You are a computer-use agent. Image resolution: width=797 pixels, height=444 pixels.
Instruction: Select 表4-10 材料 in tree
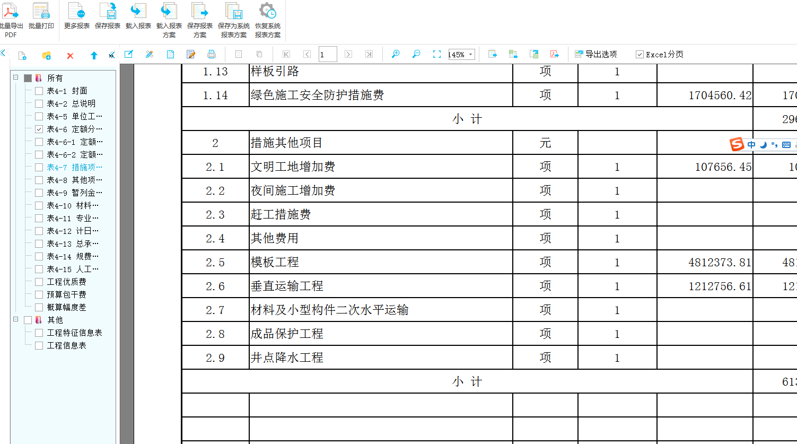click(73, 205)
